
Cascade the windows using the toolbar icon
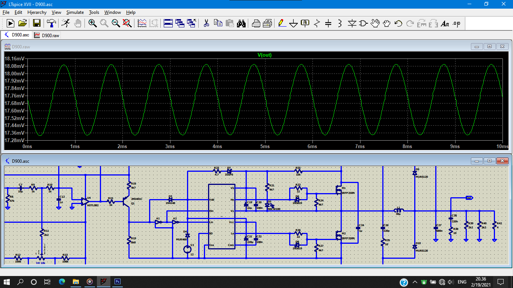pos(180,23)
